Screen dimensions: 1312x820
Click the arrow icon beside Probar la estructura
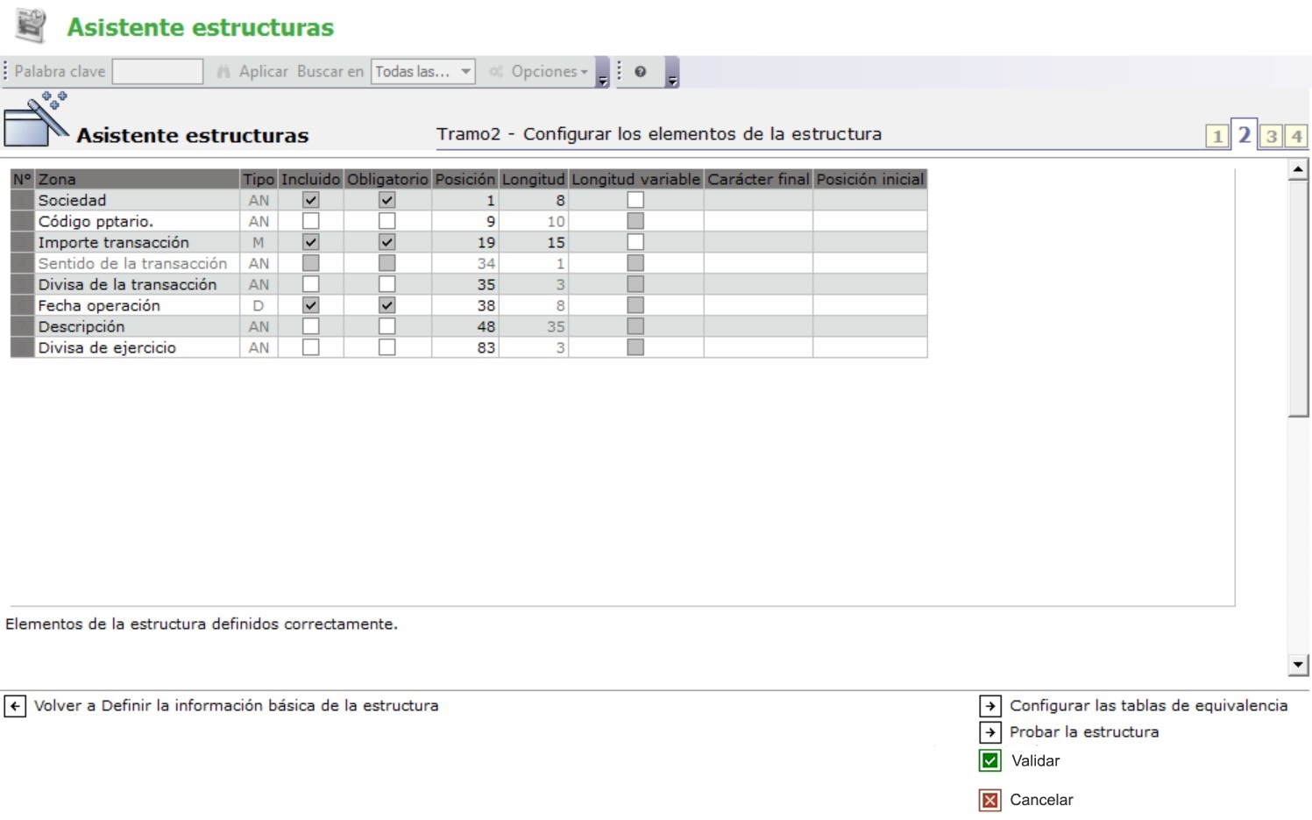[989, 732]
